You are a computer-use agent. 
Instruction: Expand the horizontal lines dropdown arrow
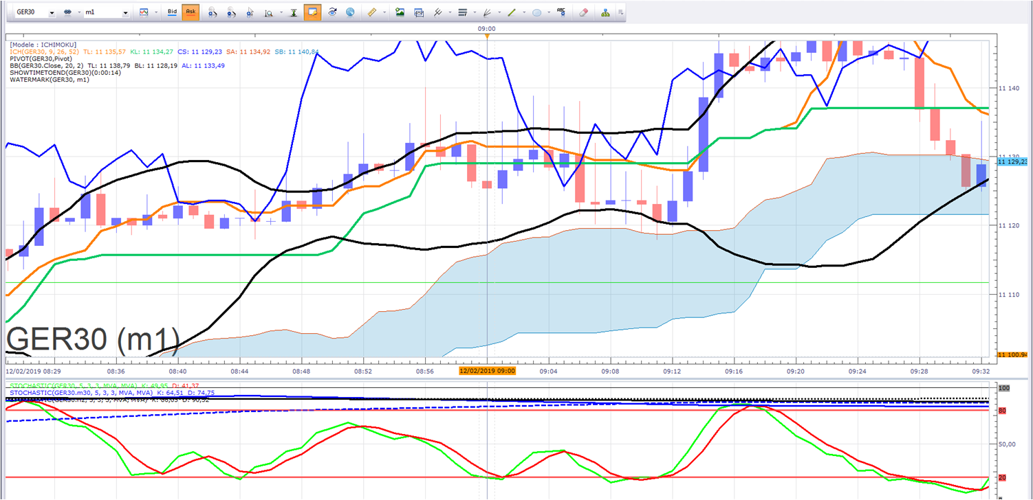[473, 12]
